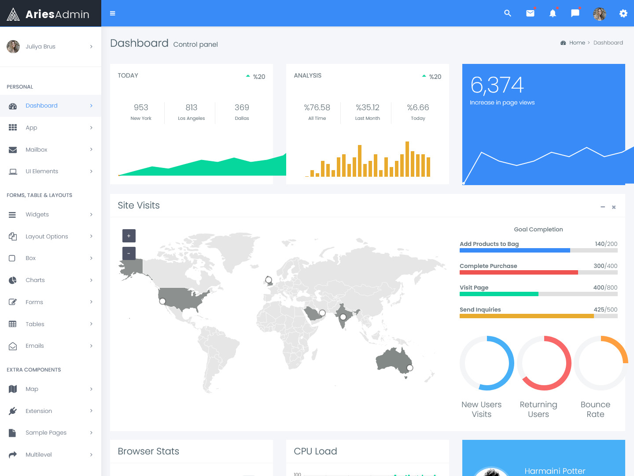Expand the Charts chevron
The width and height of the screenshot is (634, 476).
[x=91, y=280]
